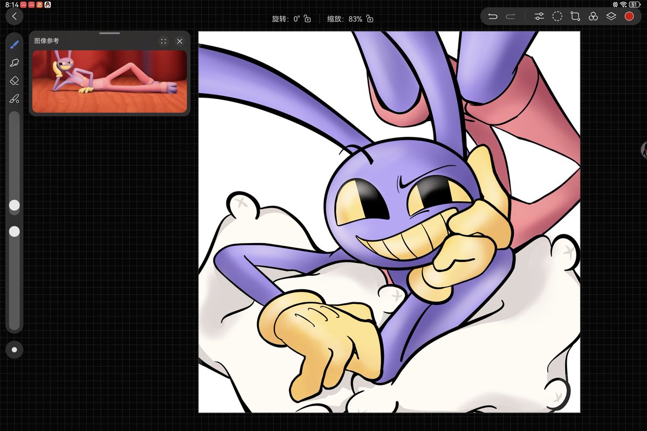Tap the 8:14 clock

[12, 4]
